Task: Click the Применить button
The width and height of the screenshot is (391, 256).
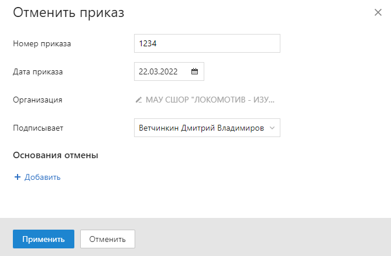Action: [44, 239]
